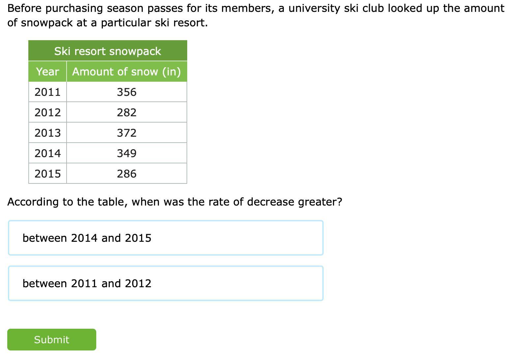
Task: Click the 2013 year cell
Action: click(x=47, y=133)
